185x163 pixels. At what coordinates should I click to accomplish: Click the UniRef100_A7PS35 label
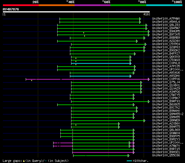tap(166, 66)
